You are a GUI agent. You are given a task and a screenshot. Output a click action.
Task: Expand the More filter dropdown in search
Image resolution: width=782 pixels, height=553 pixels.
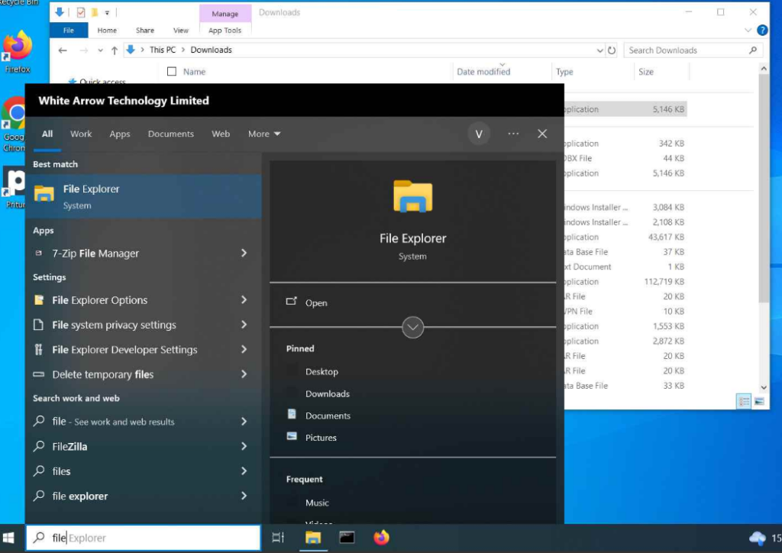point(264,134)
